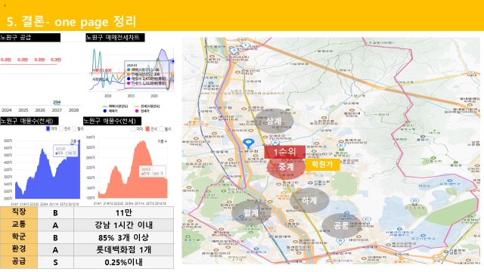
Task: Click the 2024 year label on the supply chart
Action: click(7, 110)
